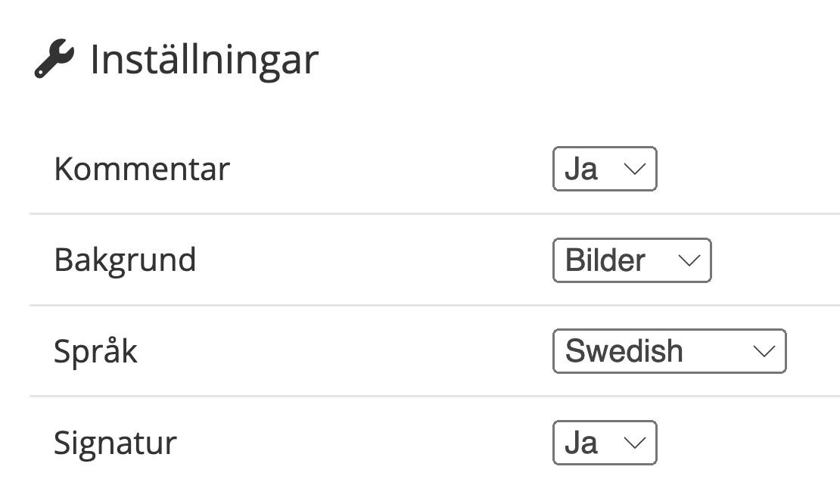Viewport: 840px width, 504px height.
Task: Click the chevron arrow in Signatur select
Action: click(x=634, y=443)
